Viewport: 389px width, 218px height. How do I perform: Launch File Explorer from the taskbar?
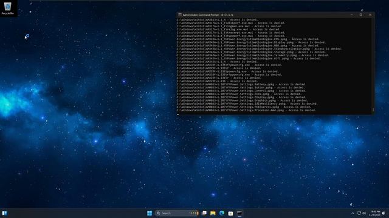[213, 213]
